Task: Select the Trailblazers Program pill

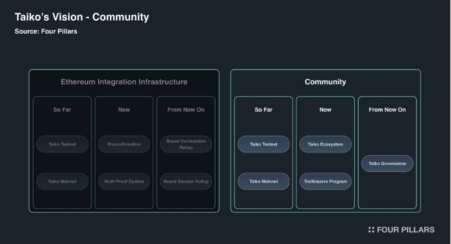Action: point(326,181)
